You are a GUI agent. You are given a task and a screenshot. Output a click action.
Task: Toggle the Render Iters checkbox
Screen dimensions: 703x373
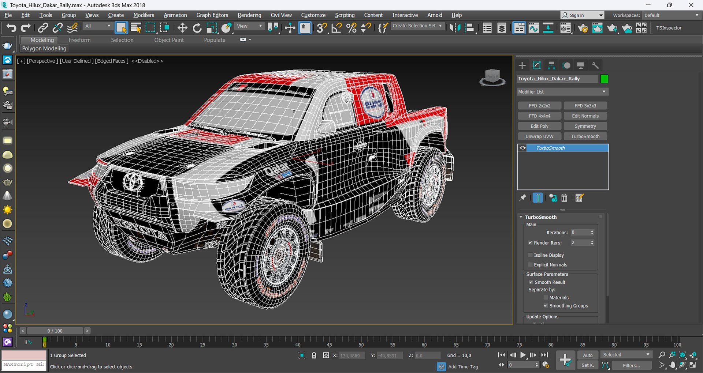(530, 243)
